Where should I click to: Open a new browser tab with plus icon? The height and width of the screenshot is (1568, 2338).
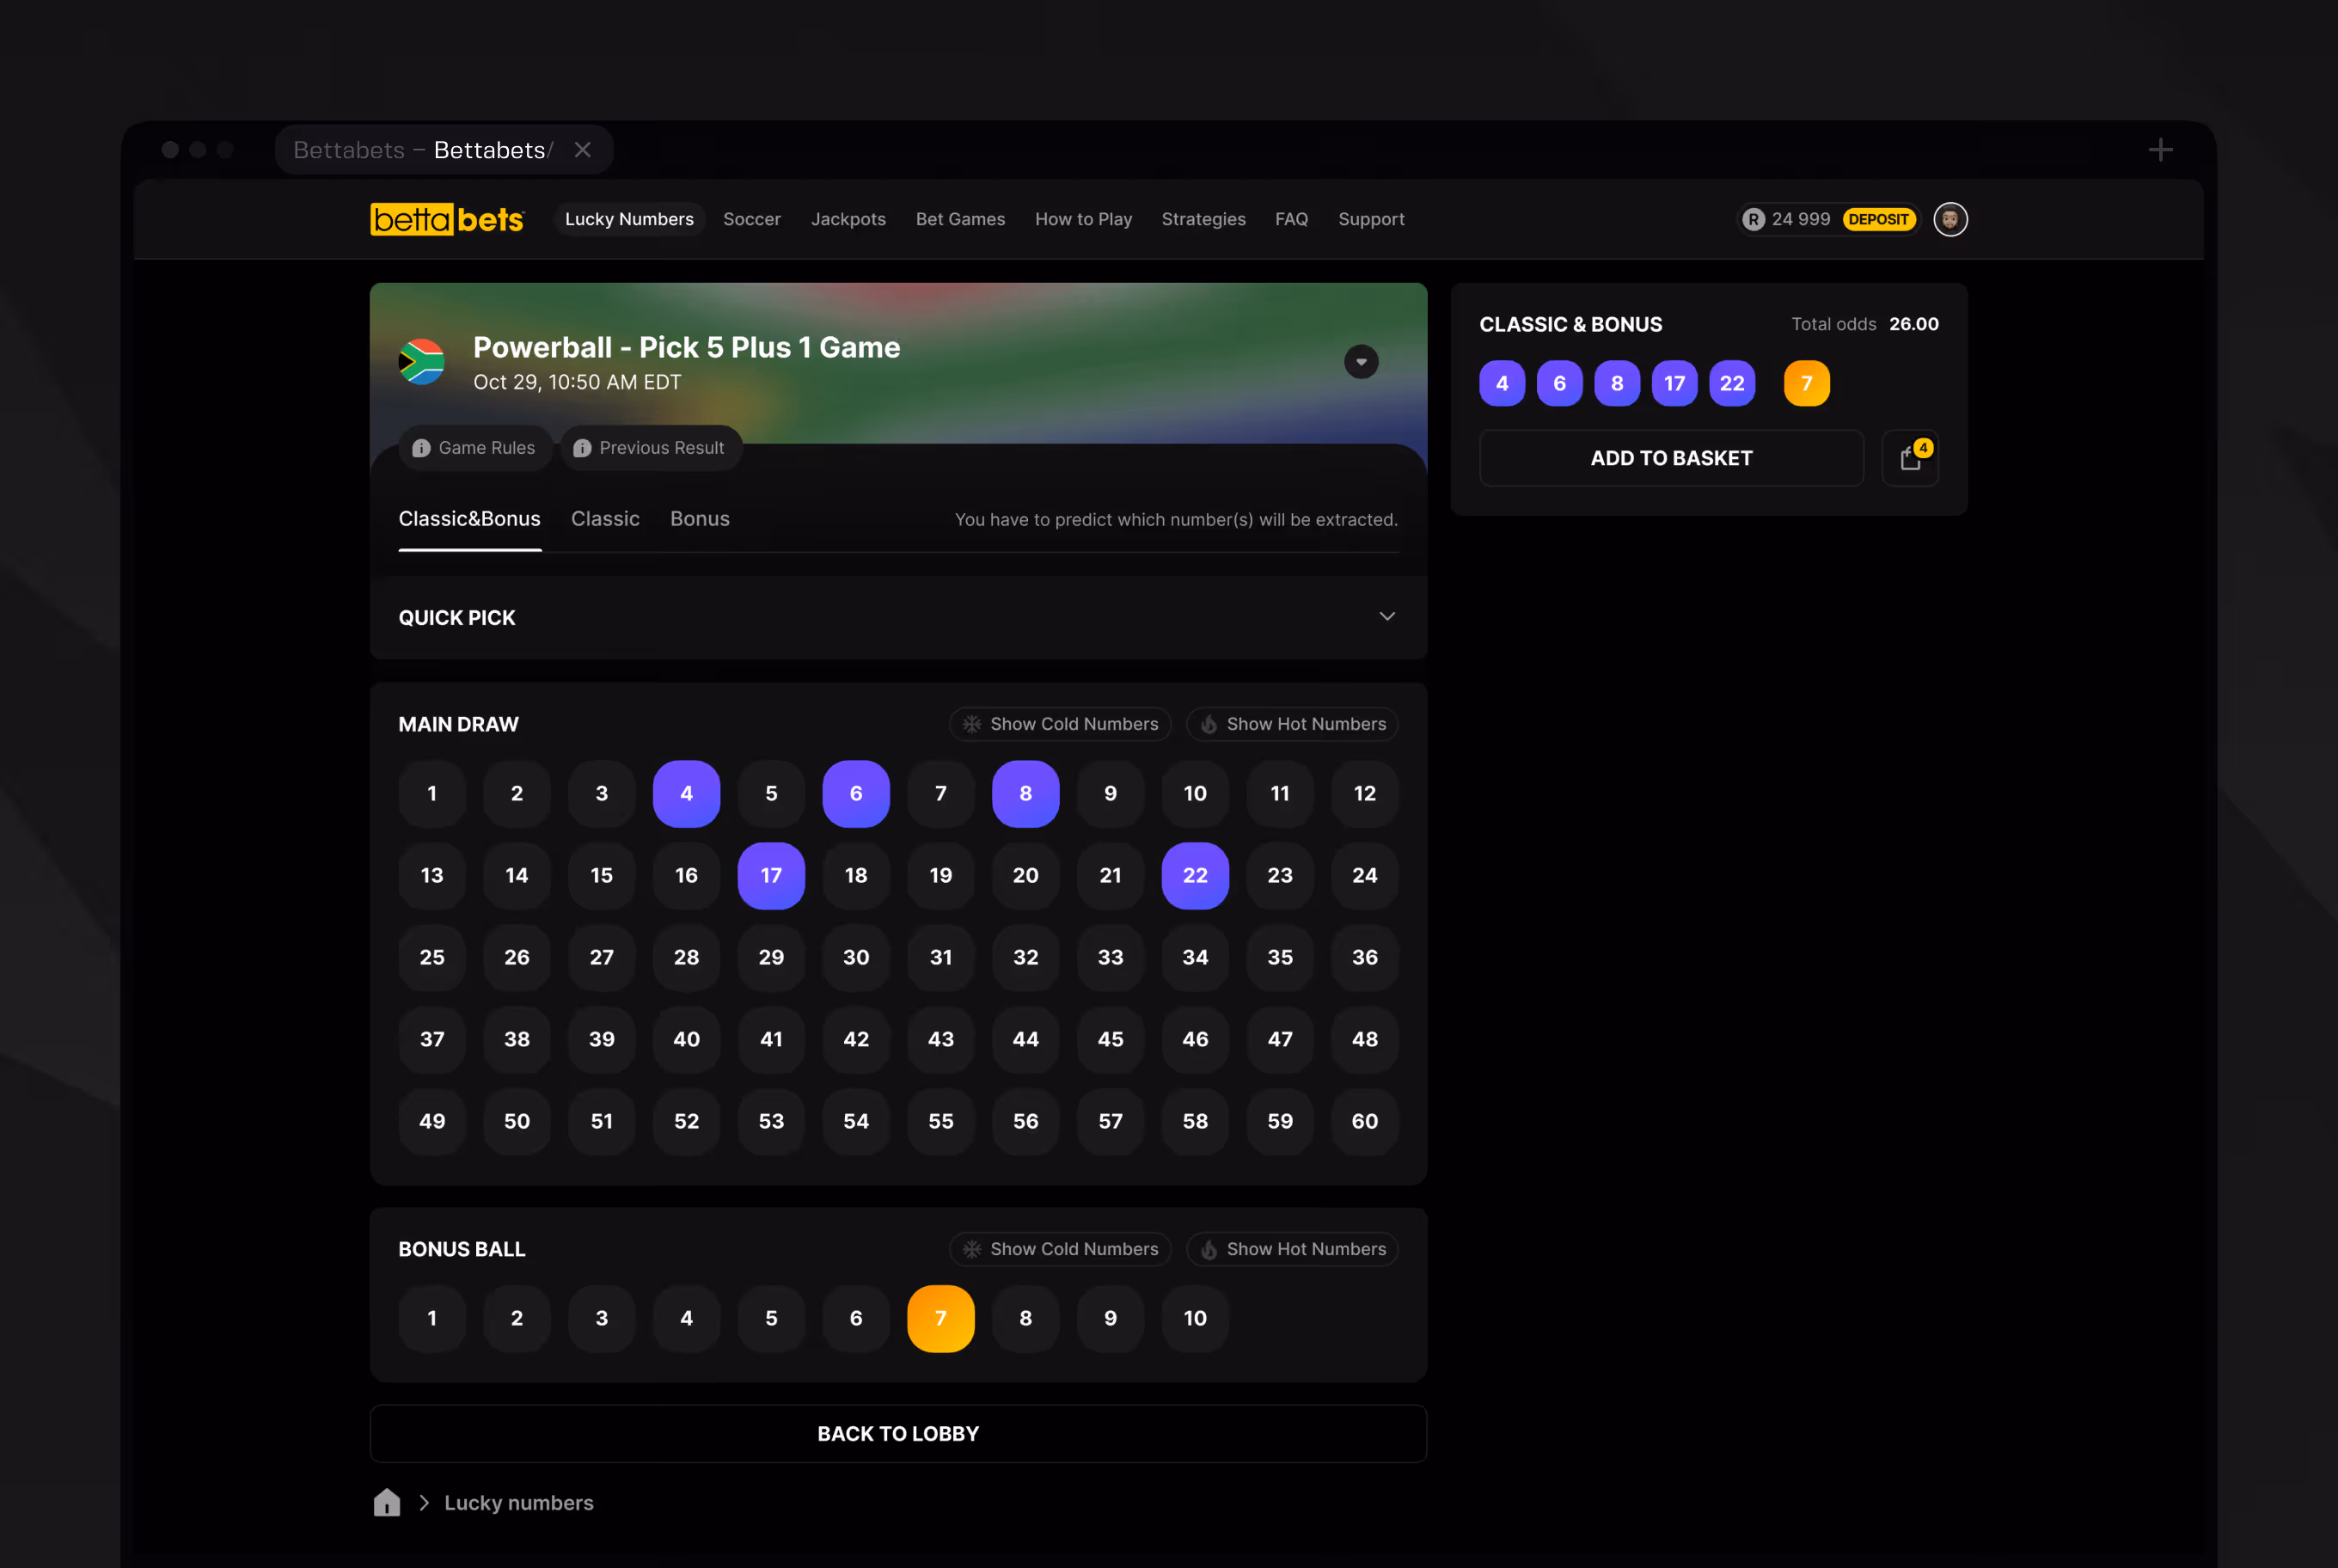pyautogui.click(x=2160, y=150)
